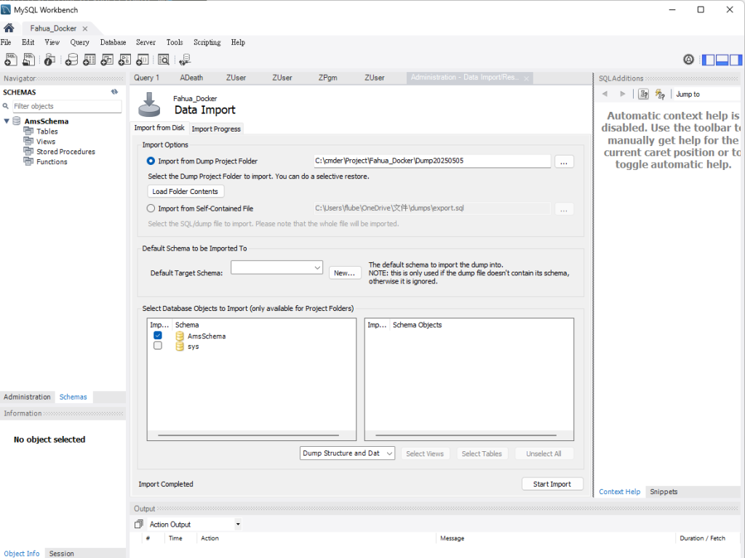Viewport: 745px width, 558px height.
Task: Select Import from Self-Contained File
Action: [x=151, y=209]
